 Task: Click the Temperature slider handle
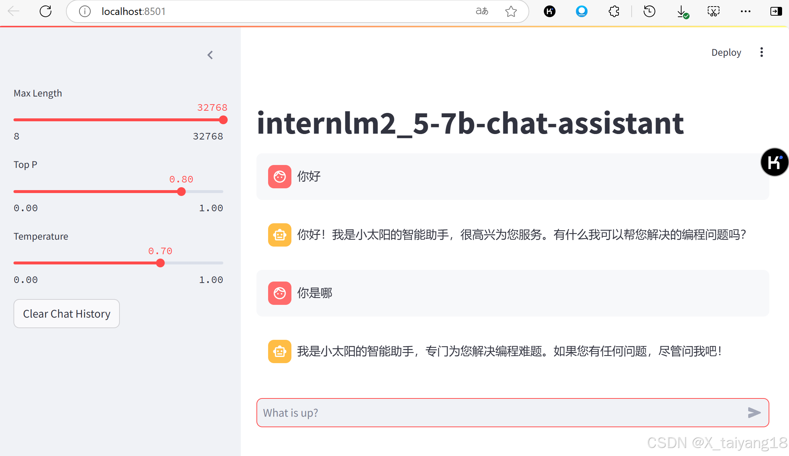click(160, 263)
